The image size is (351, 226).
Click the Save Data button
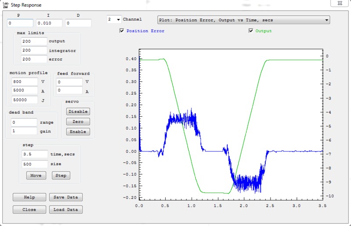[x=65, y=197]
